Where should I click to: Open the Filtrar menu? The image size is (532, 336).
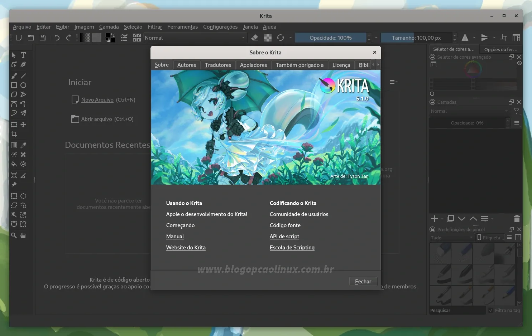[155, 27]
